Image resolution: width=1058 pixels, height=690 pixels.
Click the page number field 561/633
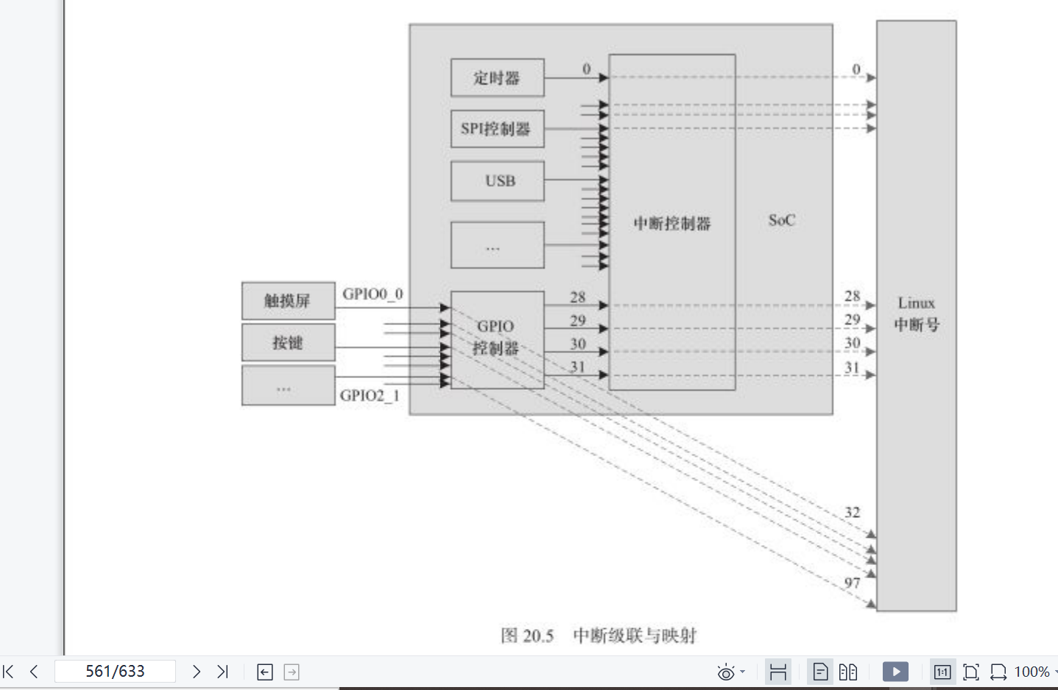pyautogui.click(x=115, y=672)
